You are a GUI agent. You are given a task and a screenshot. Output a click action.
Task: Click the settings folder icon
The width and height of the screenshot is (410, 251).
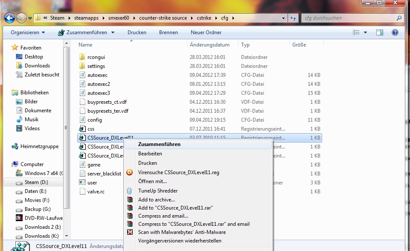[x=82, y=66]
